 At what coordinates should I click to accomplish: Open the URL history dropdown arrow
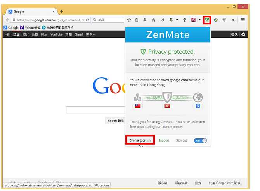point(83,20)
